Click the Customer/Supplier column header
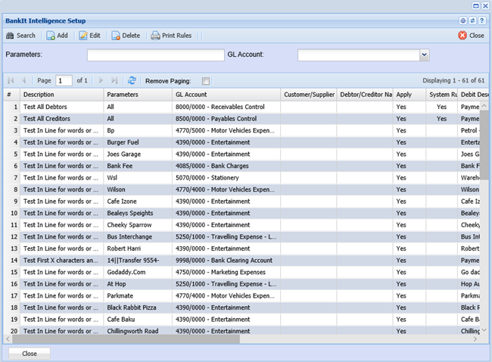492x362 pixels. coord(307,95)
